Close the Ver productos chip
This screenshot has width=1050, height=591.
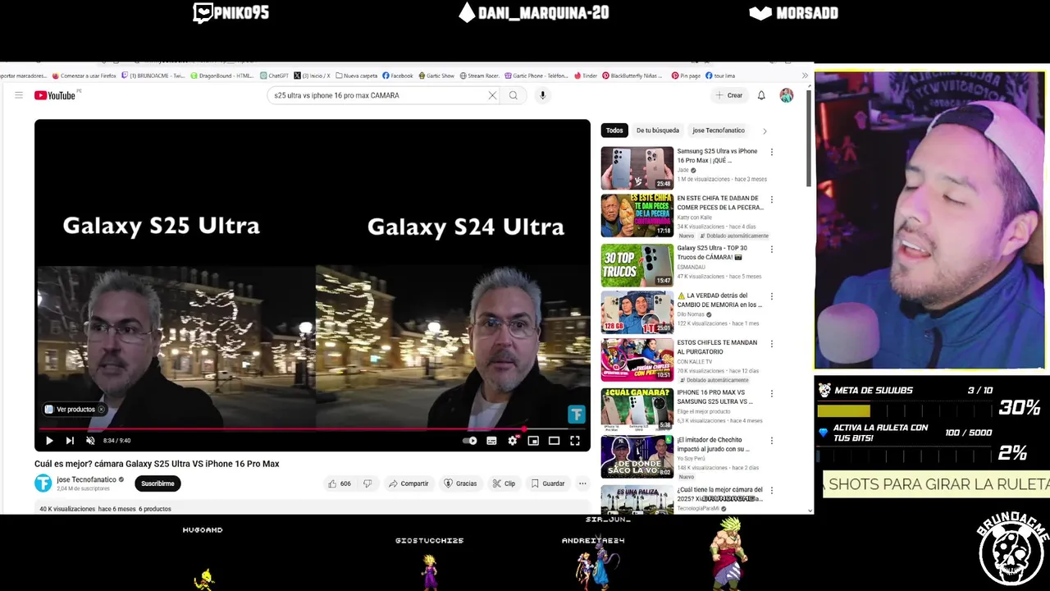(102, 410)
